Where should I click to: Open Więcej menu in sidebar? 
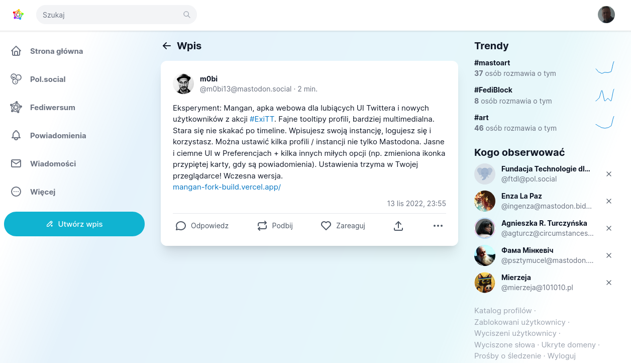click(42, 192)
